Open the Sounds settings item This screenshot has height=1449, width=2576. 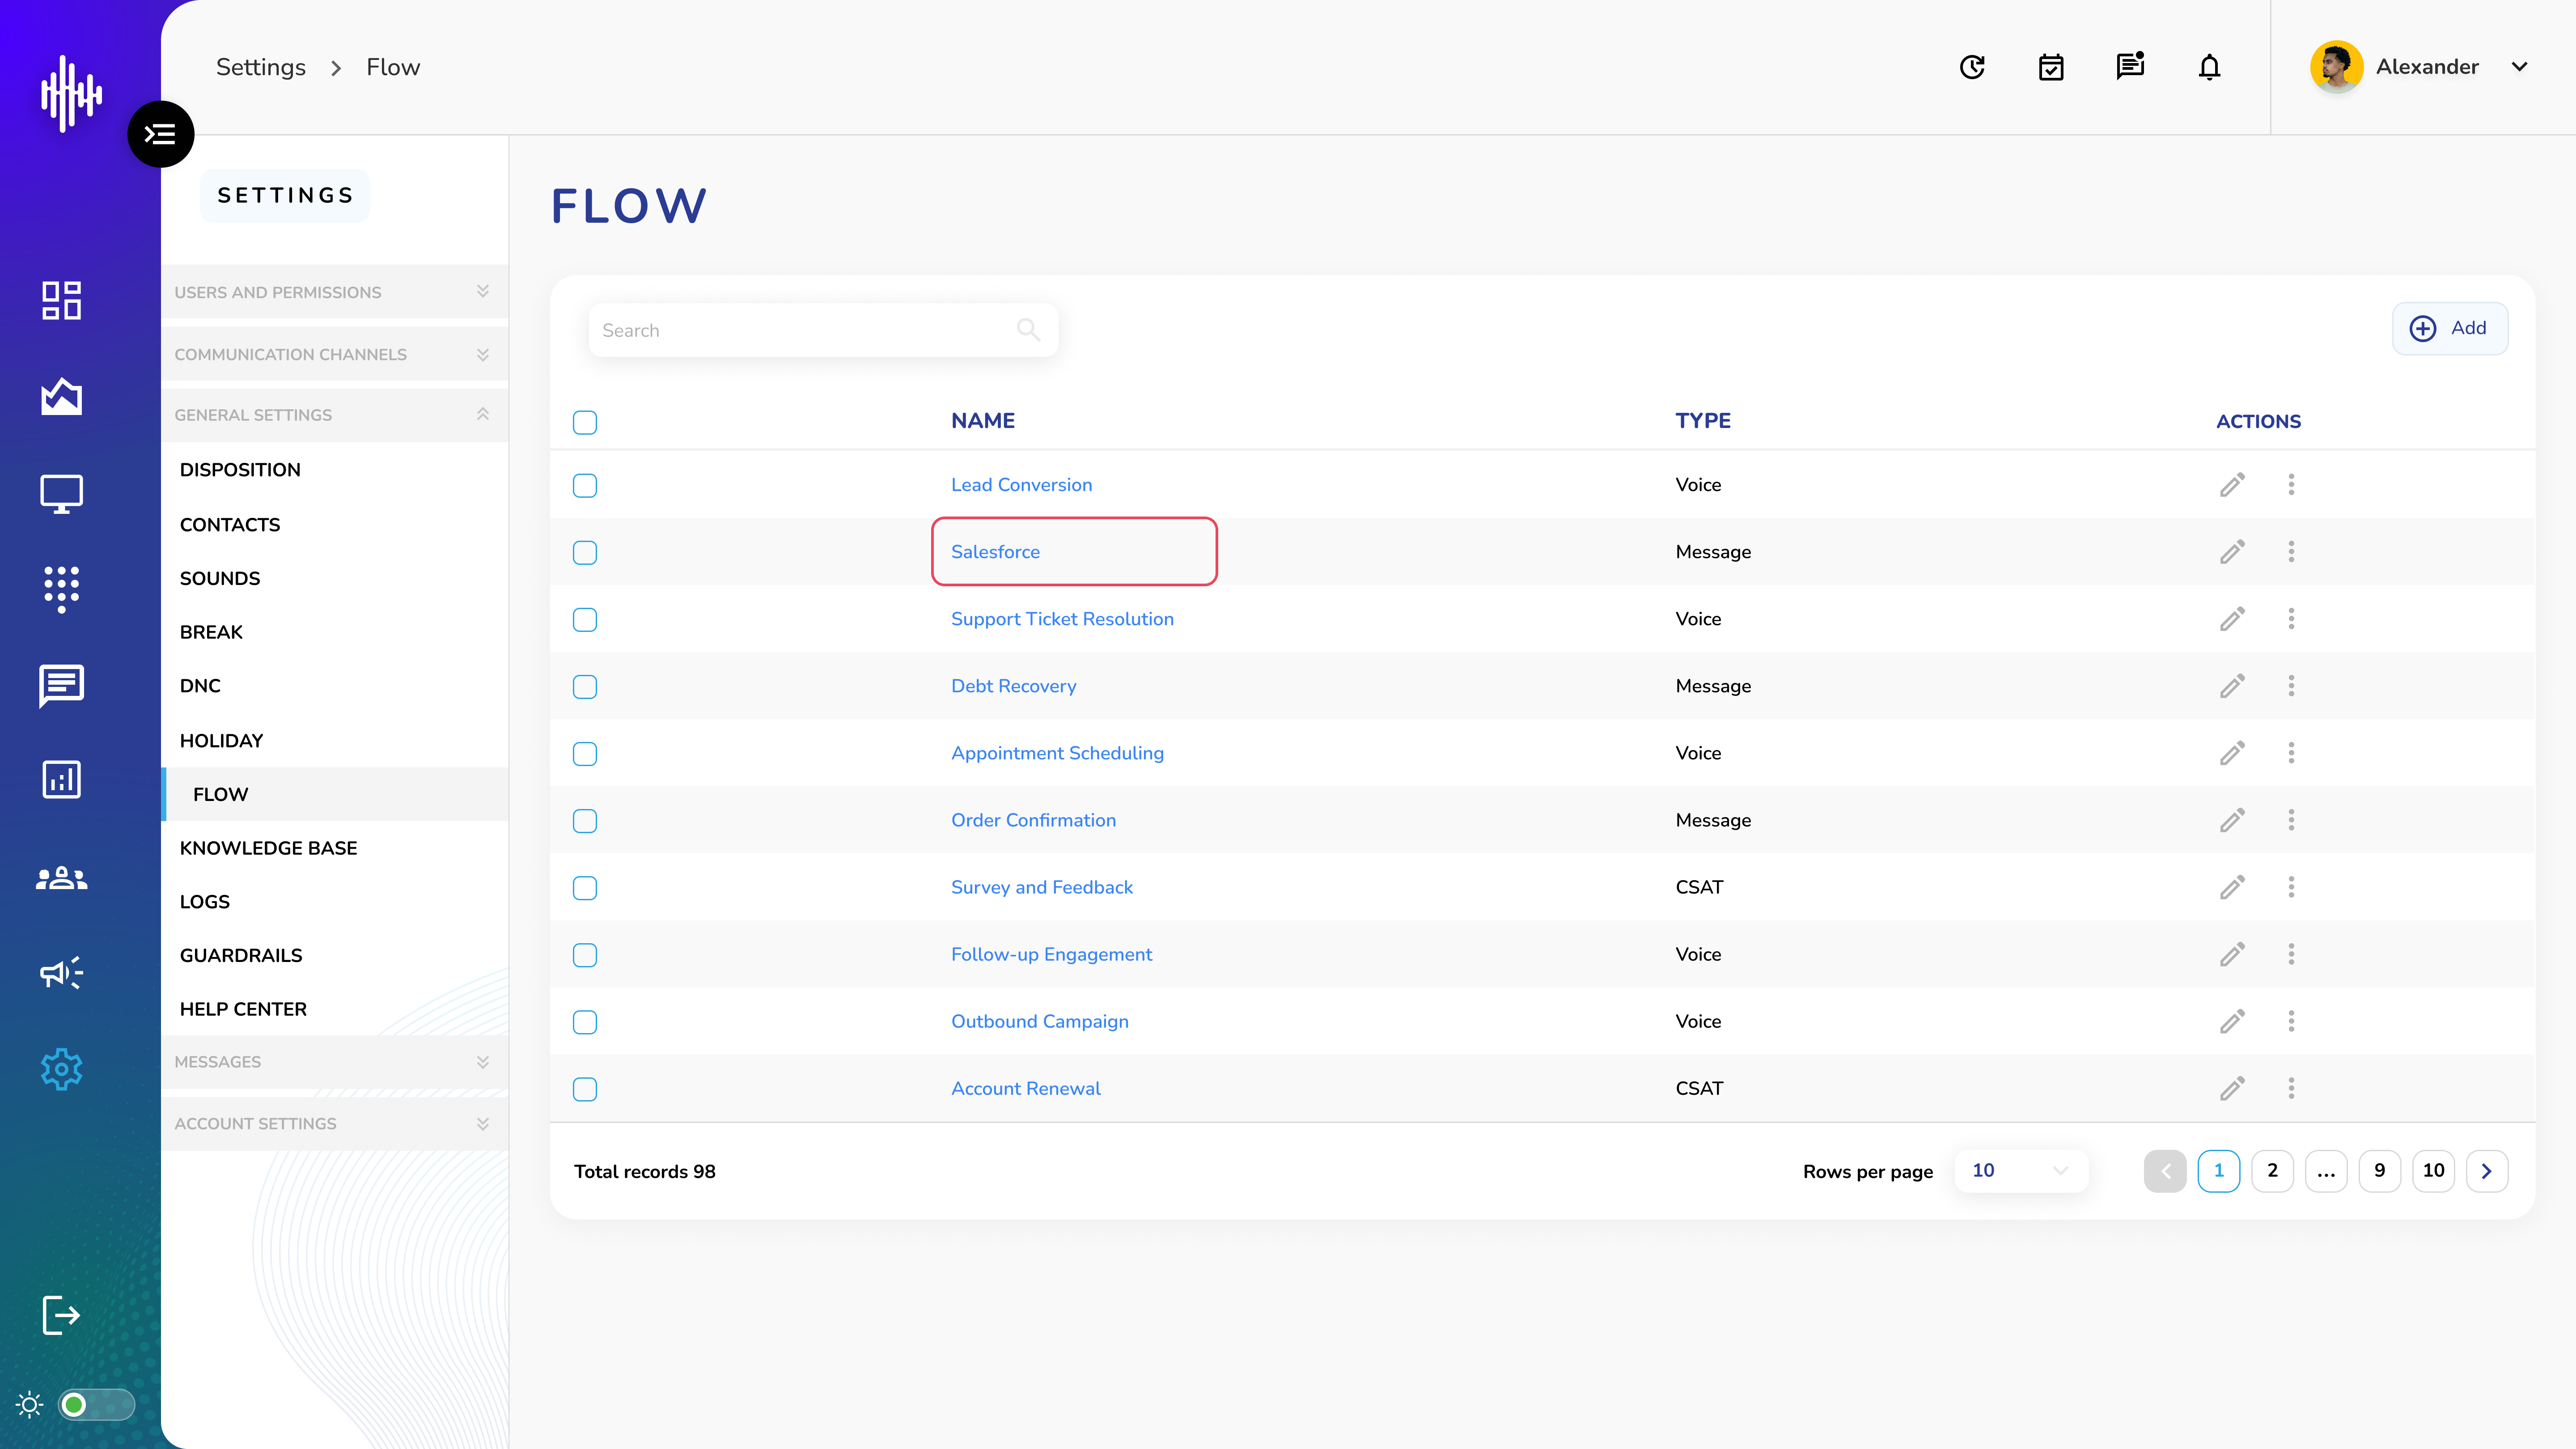click(220, 579)
